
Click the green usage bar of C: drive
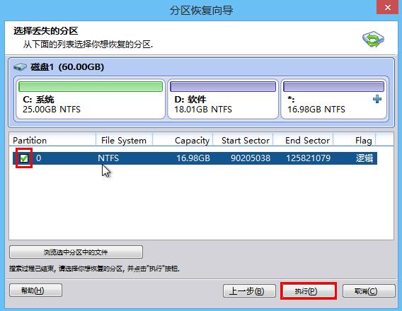pyautogui.click(x=91, y=86)
